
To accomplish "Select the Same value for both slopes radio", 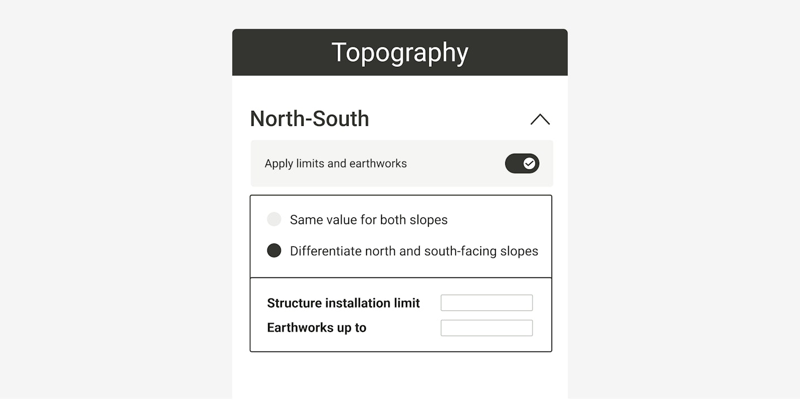I will coord(274,219).
